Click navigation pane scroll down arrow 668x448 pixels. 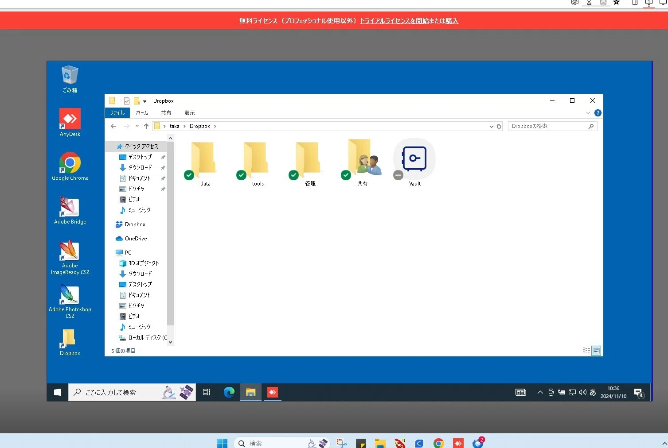pos(170,342)
